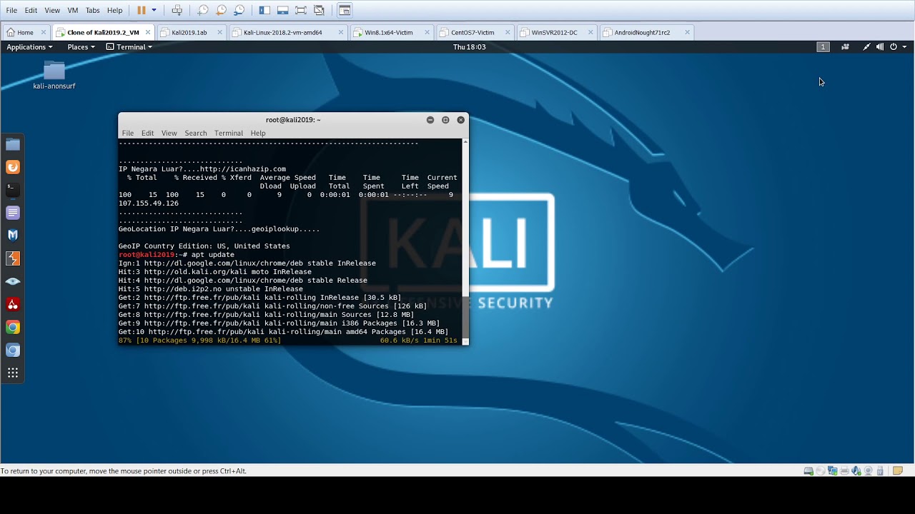Open Files from the dock
915x514 pixels.
point(12,144)
